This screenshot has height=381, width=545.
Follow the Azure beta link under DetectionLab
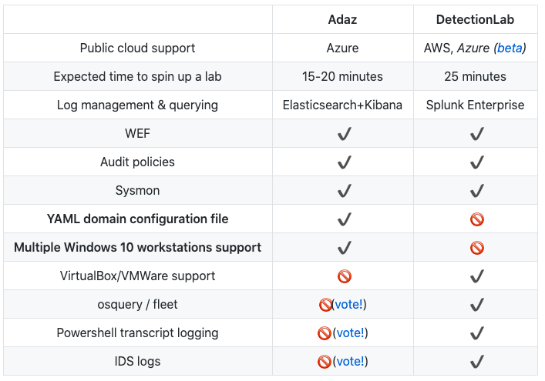(509, 48)
